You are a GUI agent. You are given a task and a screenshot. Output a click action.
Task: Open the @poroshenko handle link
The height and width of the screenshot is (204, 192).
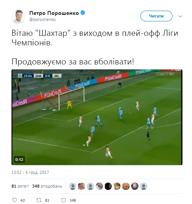(x=42, y=19)
